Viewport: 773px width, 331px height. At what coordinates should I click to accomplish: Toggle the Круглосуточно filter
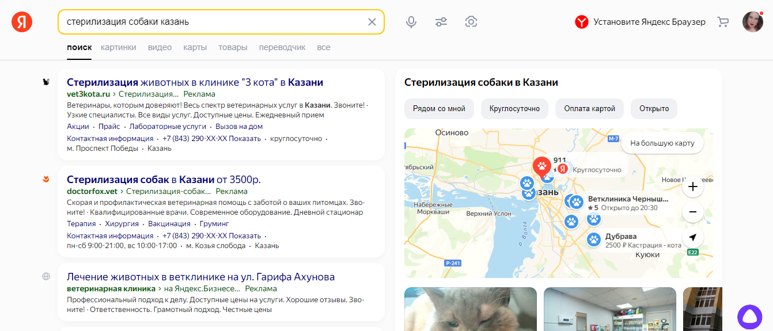514,108
